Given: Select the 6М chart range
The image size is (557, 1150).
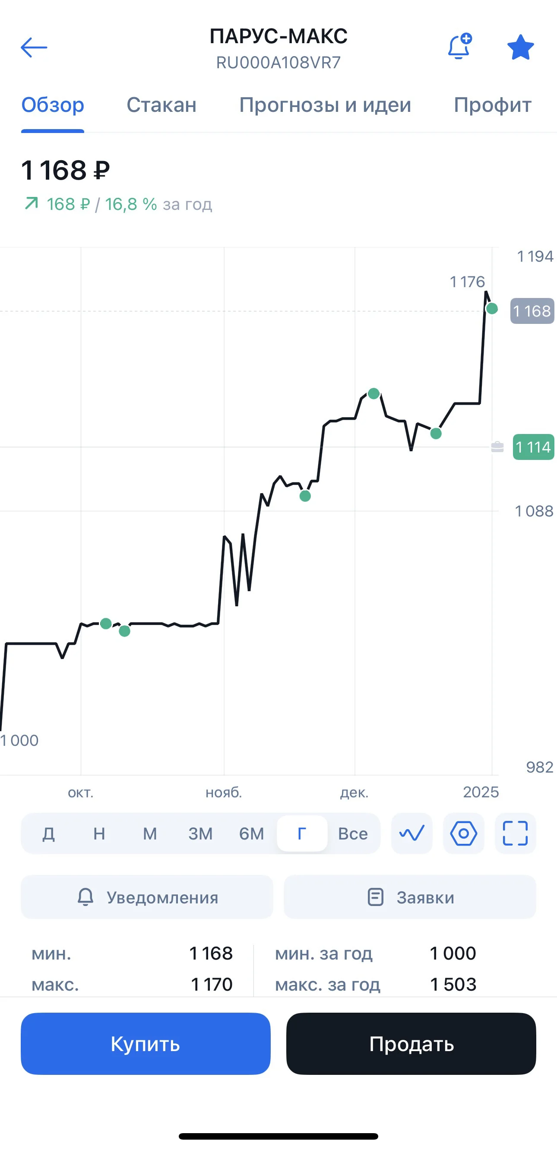Looking at the screenshot, I should coord(251,833).
